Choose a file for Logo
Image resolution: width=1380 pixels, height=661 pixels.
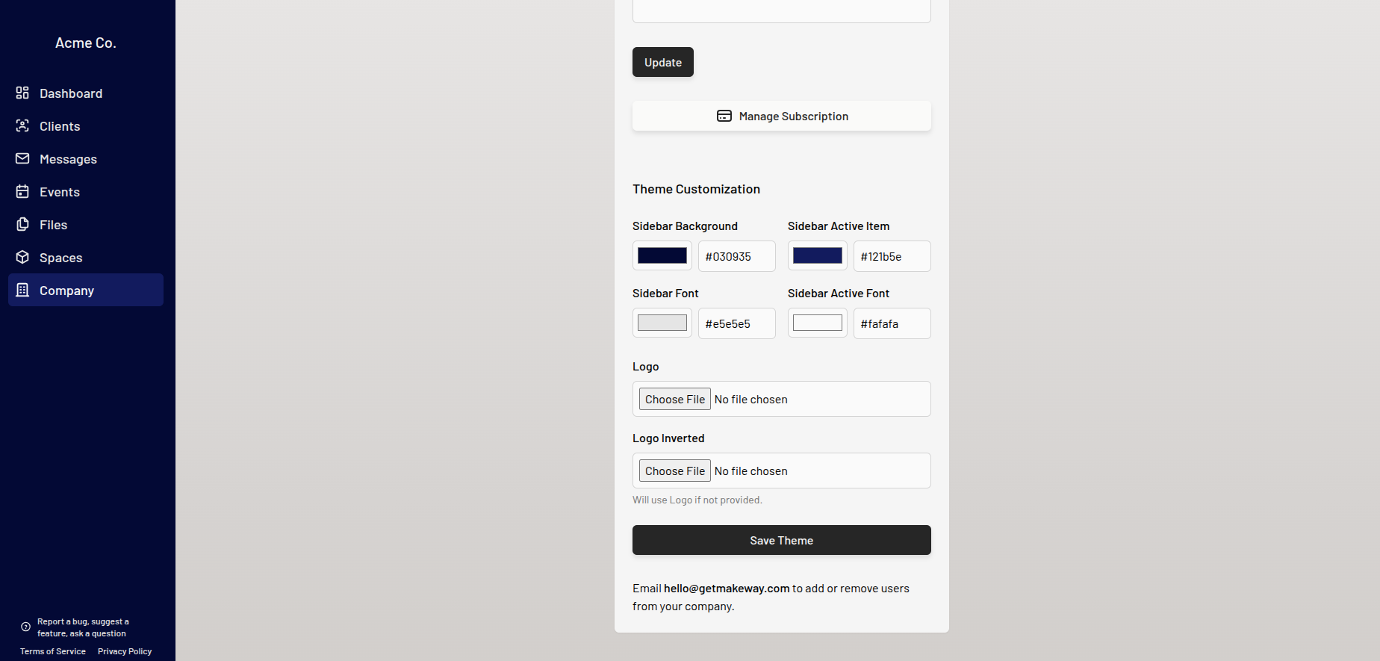pos(675,399)
